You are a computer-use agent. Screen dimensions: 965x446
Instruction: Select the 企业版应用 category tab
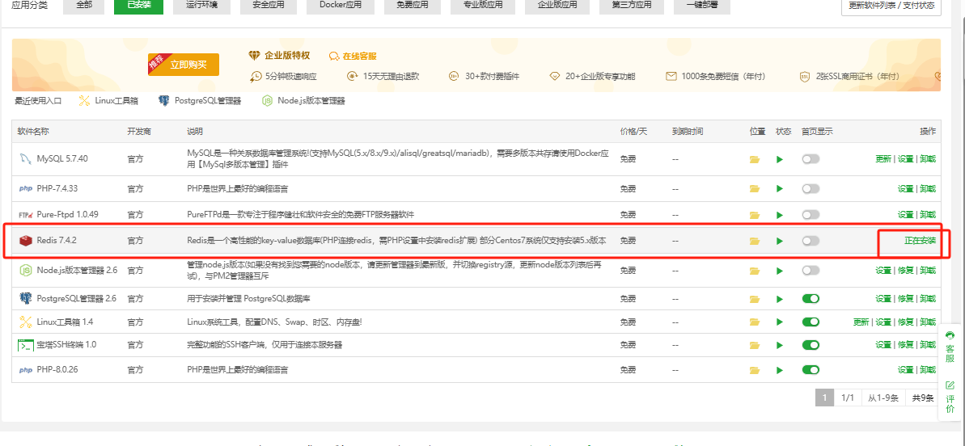(557, 6)
